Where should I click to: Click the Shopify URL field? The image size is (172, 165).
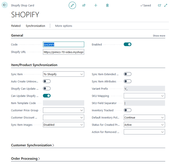[63, 52]
